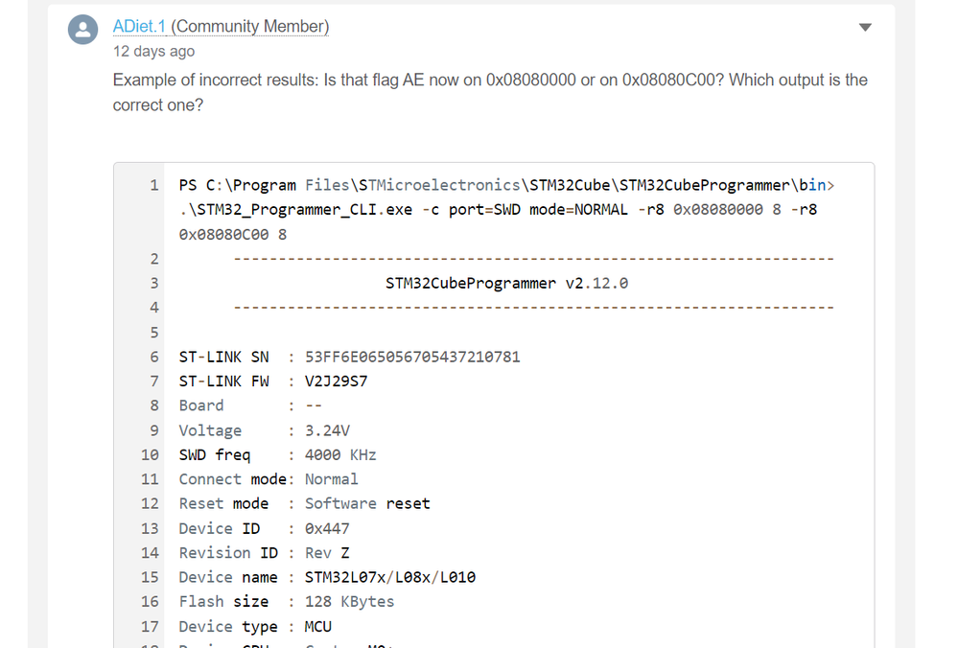Click the ADiet.1 user avatar icon

(83, 30)
